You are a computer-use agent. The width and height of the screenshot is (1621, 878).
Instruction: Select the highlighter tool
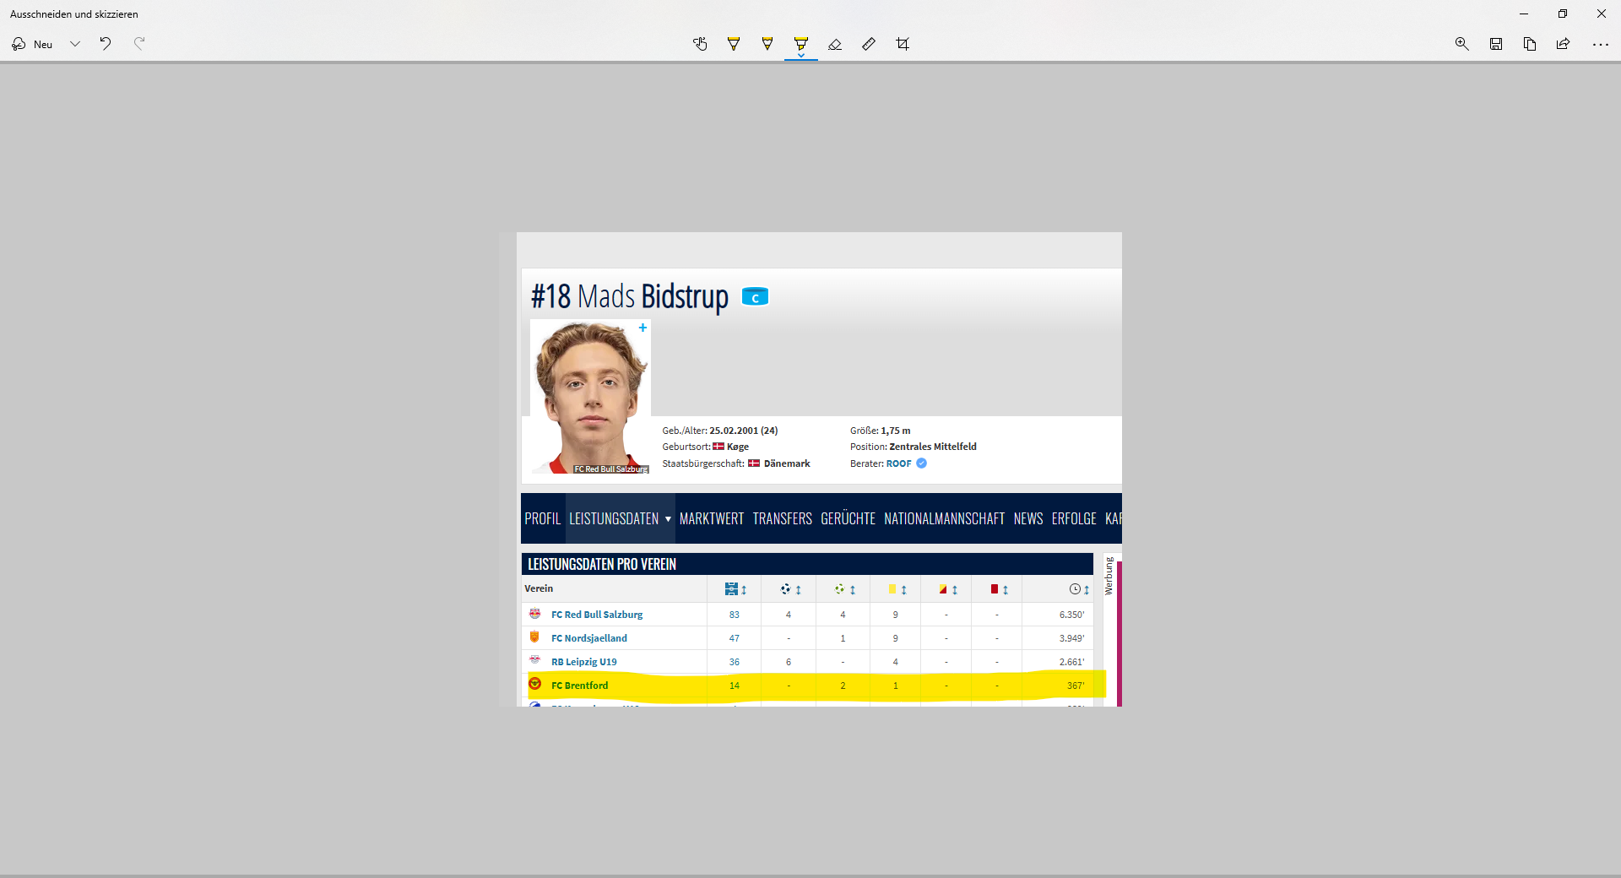[801, 42]
